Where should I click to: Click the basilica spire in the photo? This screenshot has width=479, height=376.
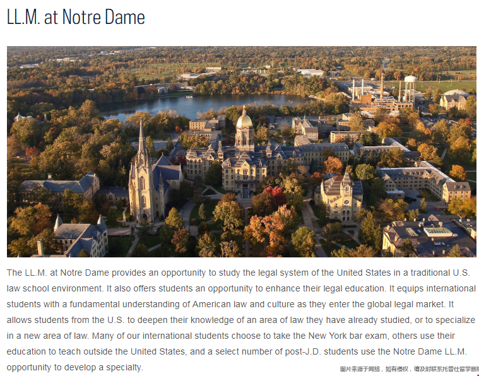141,138
